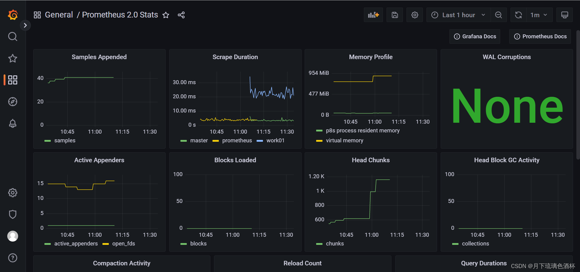Click the green samples legend color swatch
The width and height of the screenshot is (580, 272).
click(47, 141)
